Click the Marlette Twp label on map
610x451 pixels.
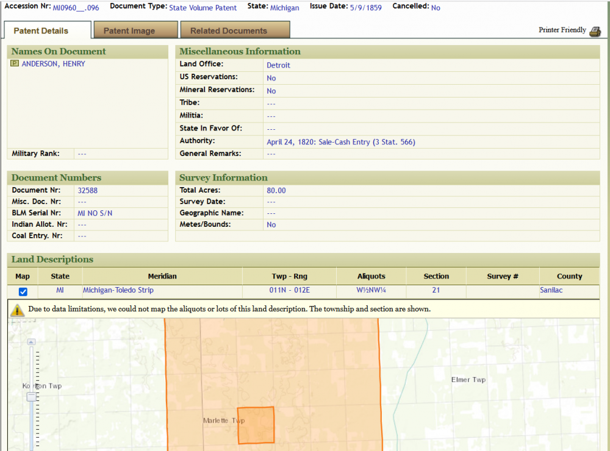[223, 421]
